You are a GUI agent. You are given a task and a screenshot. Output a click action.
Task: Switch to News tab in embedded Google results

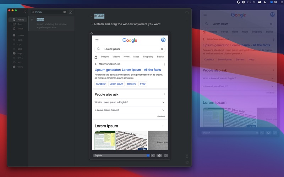pos(127,57)
